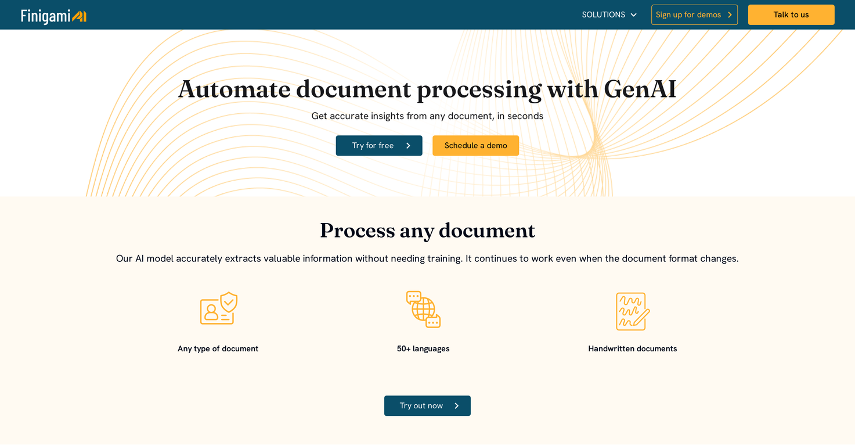Open the SOLUTIONS menu label
Screen dimensions: 855x446
coord(603,15)
